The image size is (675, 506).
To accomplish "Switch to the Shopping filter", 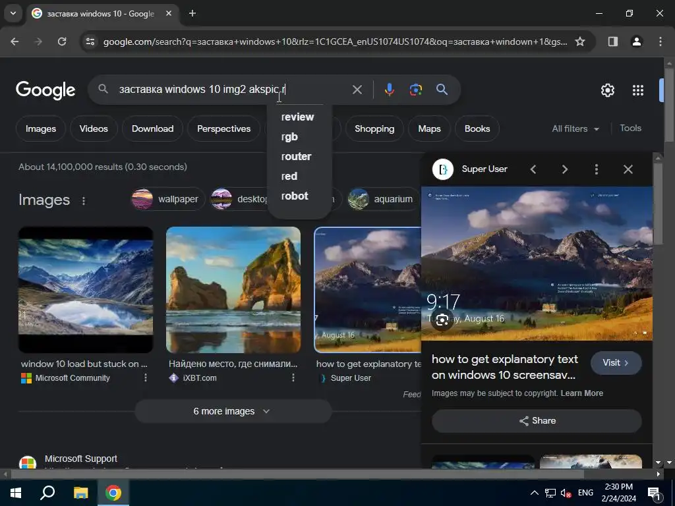I will (374, 128).
